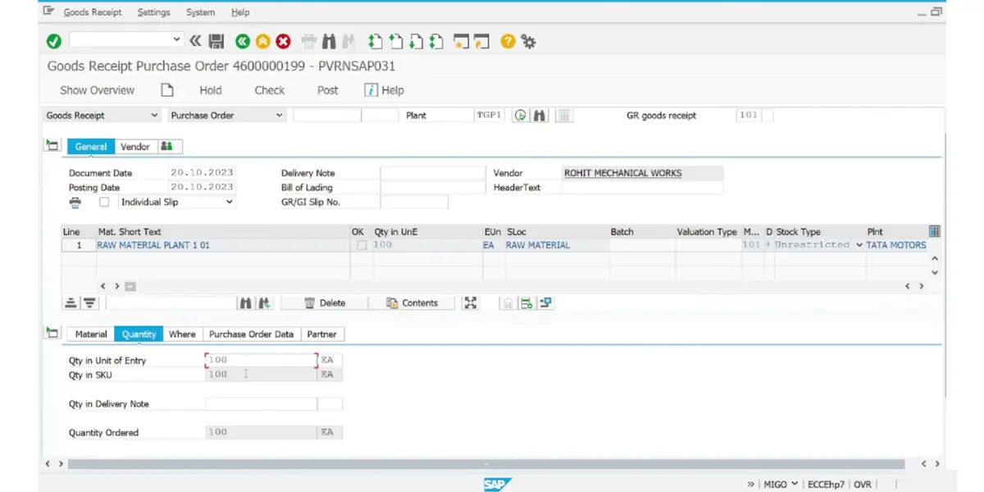The image size is (984, 492).
Task: Click the green checkmark Enter icon
Action: pyautogui.click(x=54, y=41)
